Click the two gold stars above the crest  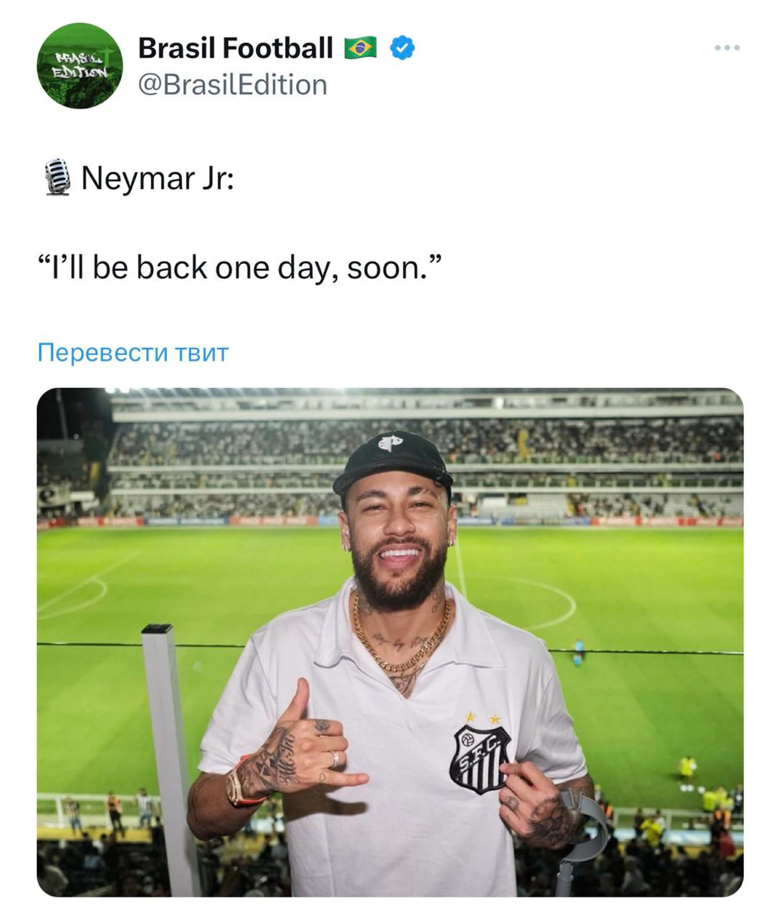click(482, 718)
